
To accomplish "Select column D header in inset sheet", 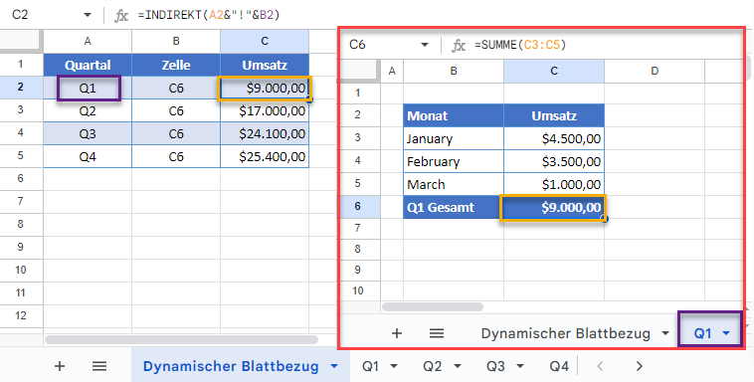I will click(655, 71).
